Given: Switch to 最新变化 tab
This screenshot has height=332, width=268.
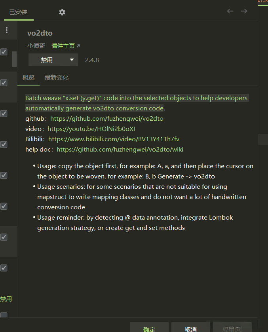Looking at the screenshot, I should coord(57,78).
